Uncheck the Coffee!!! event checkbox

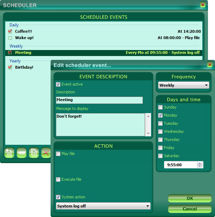tap(10, 31)
